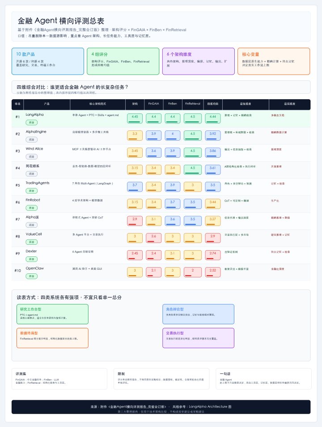
Task: Click the 最弱维度 column header
Action: pyautogui.click(x=289, y=104)
